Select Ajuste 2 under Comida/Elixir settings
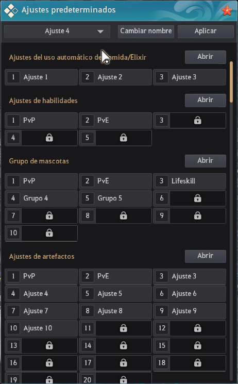The image size is (238, 384). coord(115,77)
